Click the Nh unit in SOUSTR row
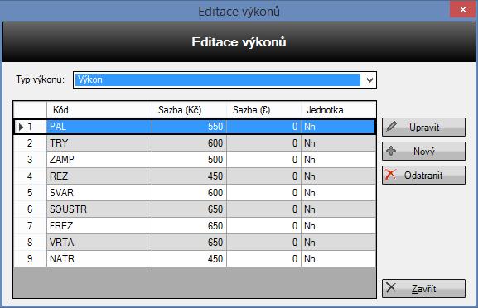 (338, 209)
